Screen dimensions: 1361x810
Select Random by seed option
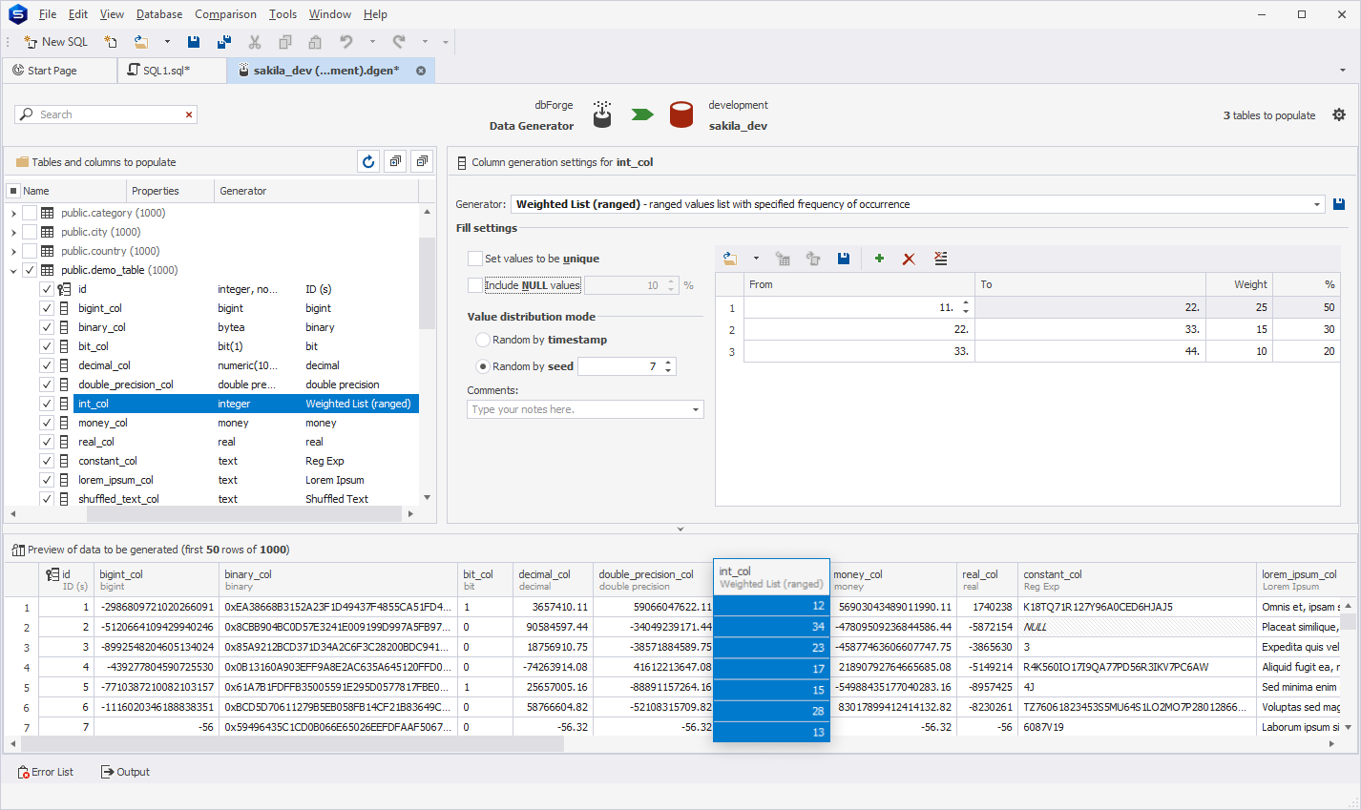pos(483,366)
